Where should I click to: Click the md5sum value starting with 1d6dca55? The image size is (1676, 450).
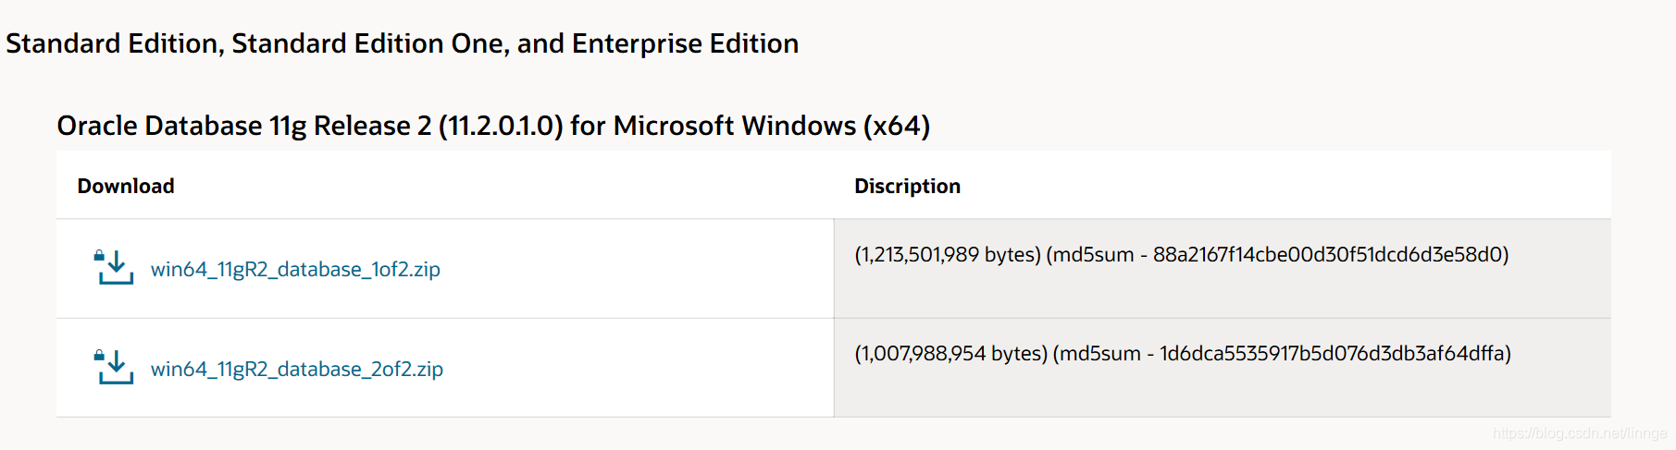pos(1333,353)
